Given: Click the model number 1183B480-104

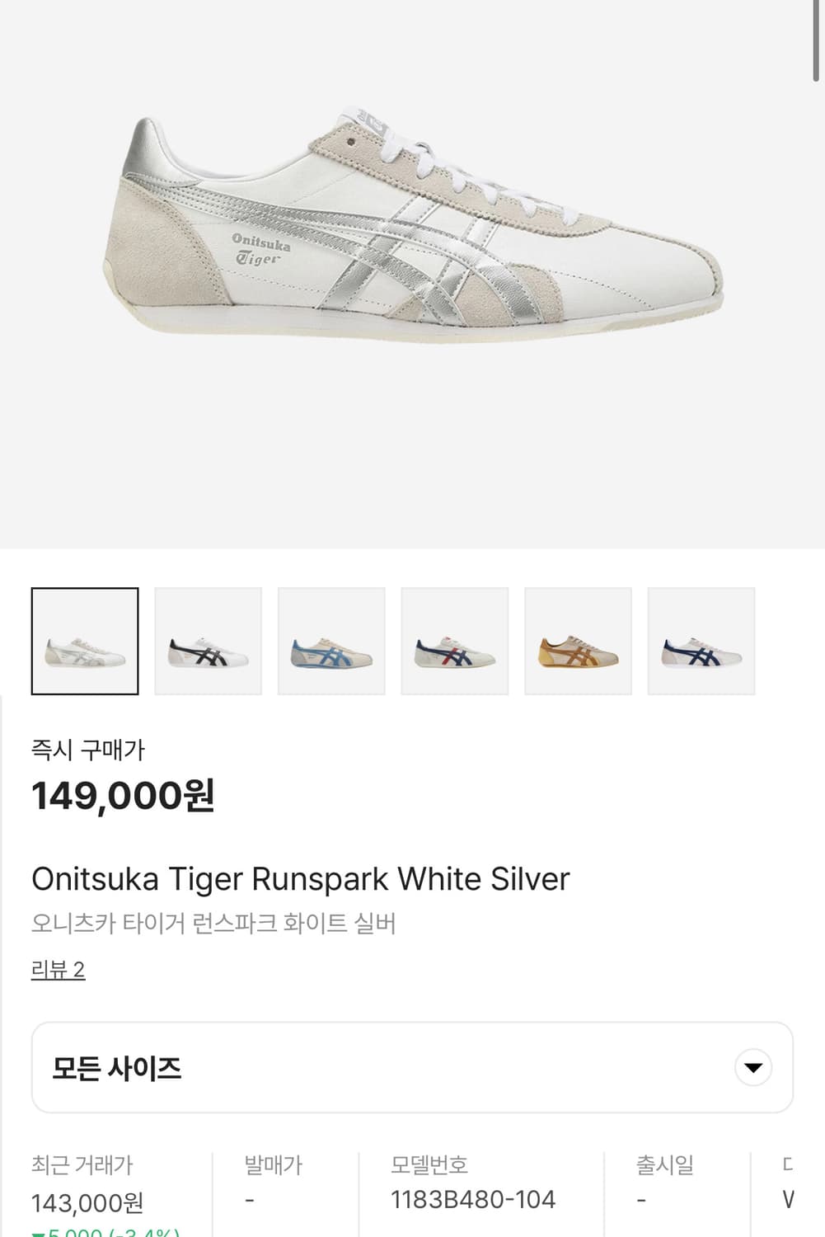Looking at the screenshot, I should click(x=472, y=1199).
